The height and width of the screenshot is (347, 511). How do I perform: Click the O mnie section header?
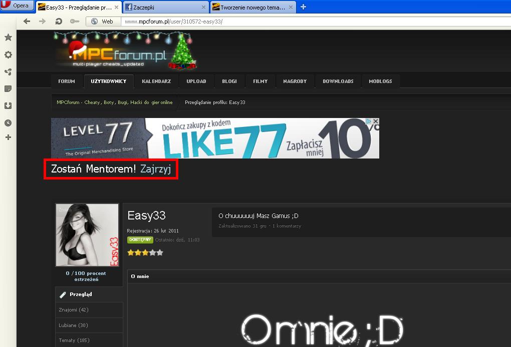point(140,276)
